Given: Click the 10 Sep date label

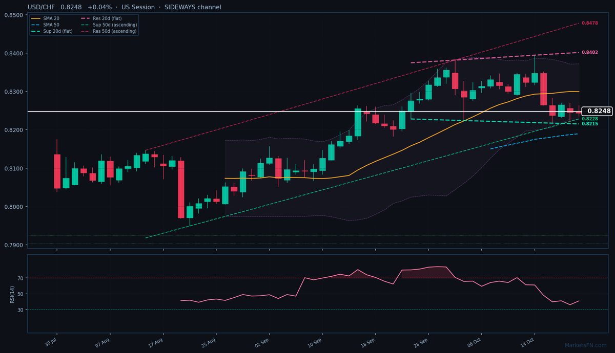Looking at the screenshot, I should (316, 343).
